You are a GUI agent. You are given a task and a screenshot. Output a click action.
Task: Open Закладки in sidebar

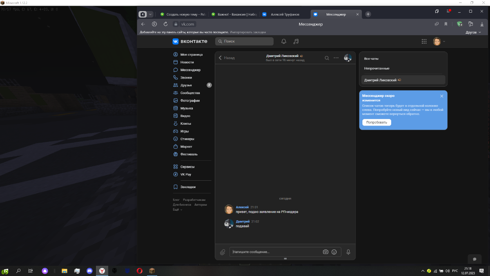click(x=188, y=187)
